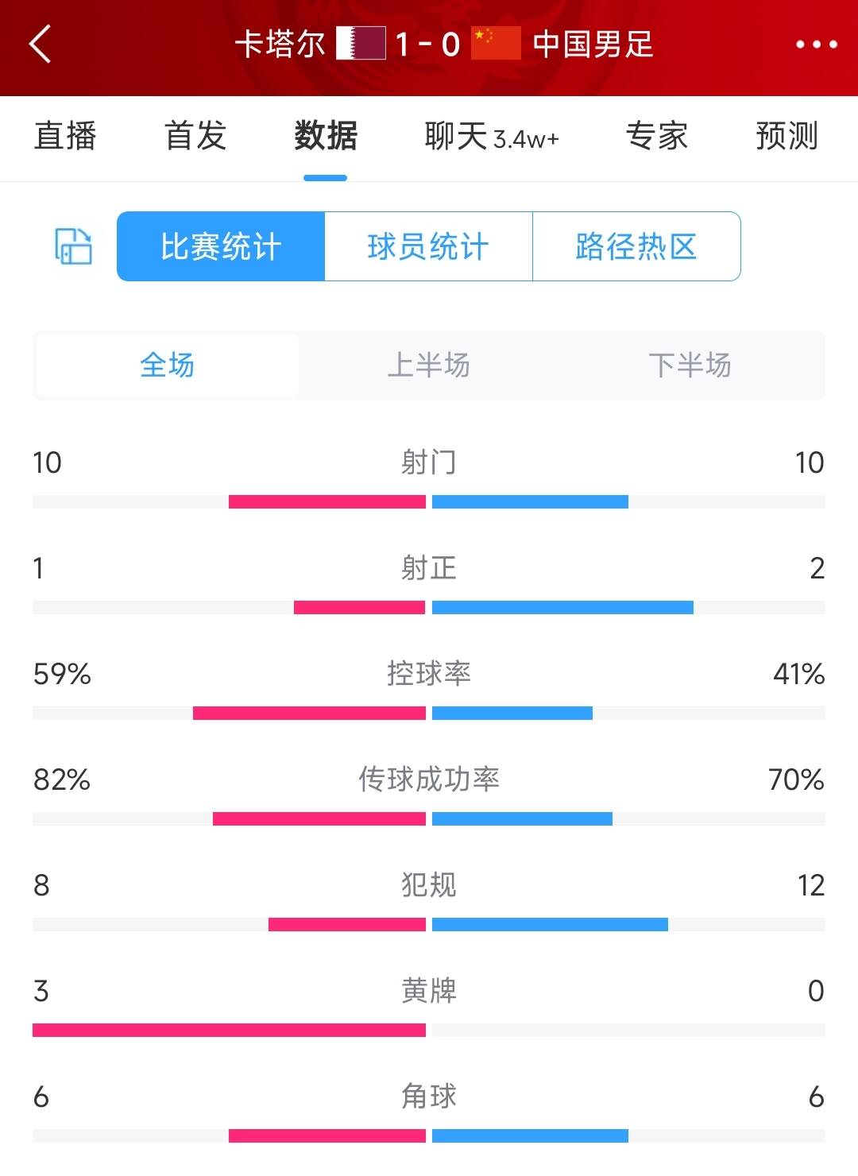This screenshot has width=858, height=1176.
Task: Toggle stats to 上半场 first half
Action: [428, 366]
